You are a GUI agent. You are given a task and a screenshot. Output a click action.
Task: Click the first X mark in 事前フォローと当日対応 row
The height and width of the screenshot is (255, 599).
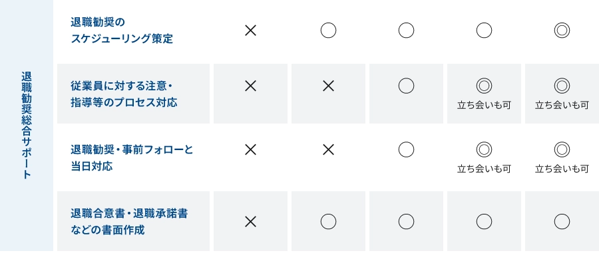pyautogui.click(x=250, y=150)
